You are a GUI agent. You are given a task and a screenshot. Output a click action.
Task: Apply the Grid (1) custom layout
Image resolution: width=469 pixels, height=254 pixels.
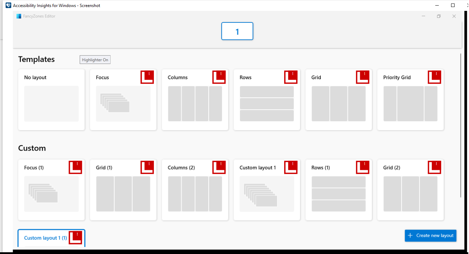(x=123, y=190)
